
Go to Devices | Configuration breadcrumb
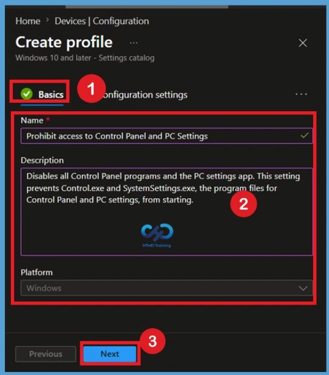(102, 21)
